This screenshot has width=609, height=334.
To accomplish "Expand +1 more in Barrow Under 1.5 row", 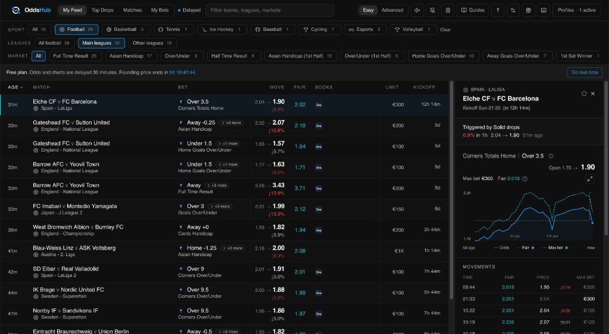I will point(228,165).
